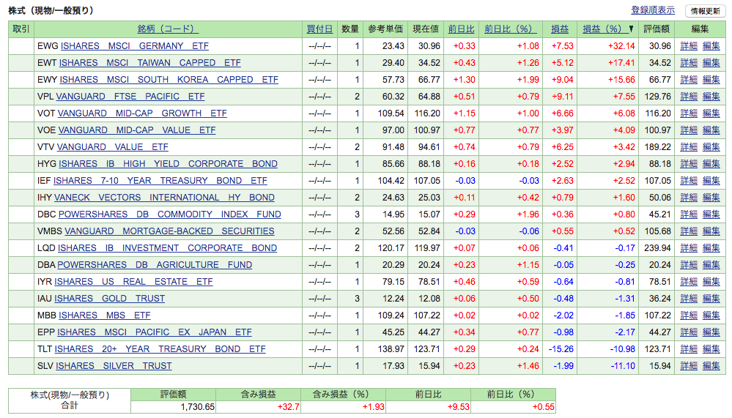Select the 前日比 total value +9.53

459,407
